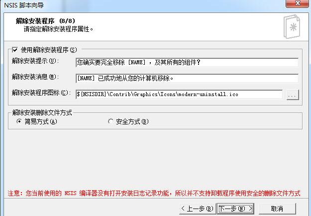The image size is (311, 216).
Task: Click the 解除安装程序 (8/8) heading
Action: [45, 21]
